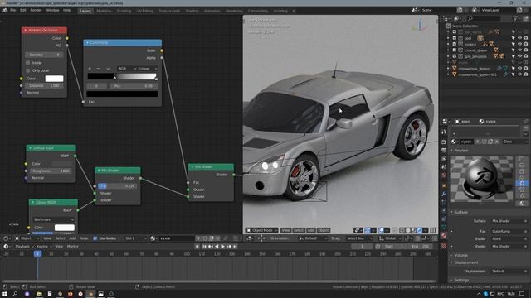Open ColorRamp color mode RGB dropdown
The height and width of the screenshot is (298, 531).
click(x=127, y=69)
